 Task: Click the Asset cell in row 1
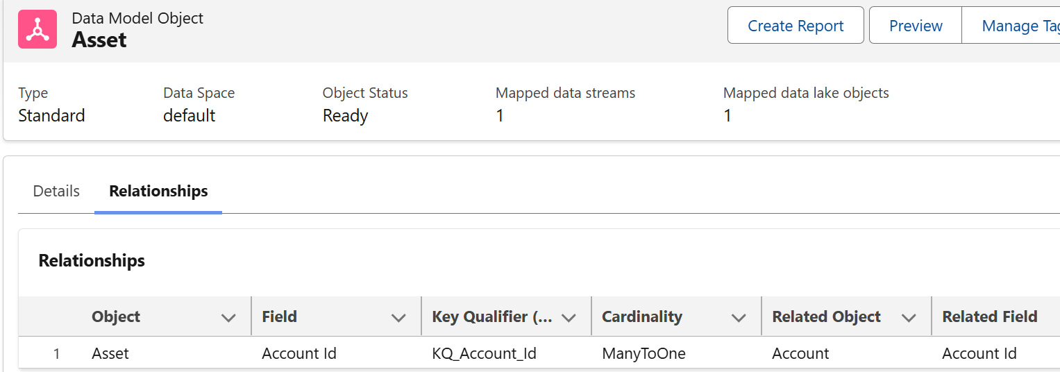point(110,353)
